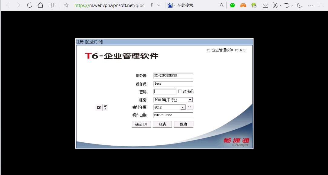Image resolution: width=328 pixels, height=175 pixels.
Task: Reload the page with refresh icon
Action: 29,5
